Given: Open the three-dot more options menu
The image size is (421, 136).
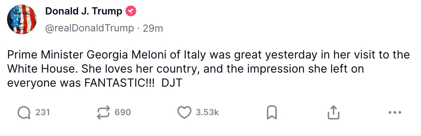Looking at the screenshot, I should (x=395, y=113).
